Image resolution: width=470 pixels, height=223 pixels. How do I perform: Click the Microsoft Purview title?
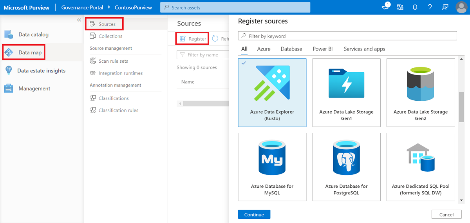pos(26,7)
